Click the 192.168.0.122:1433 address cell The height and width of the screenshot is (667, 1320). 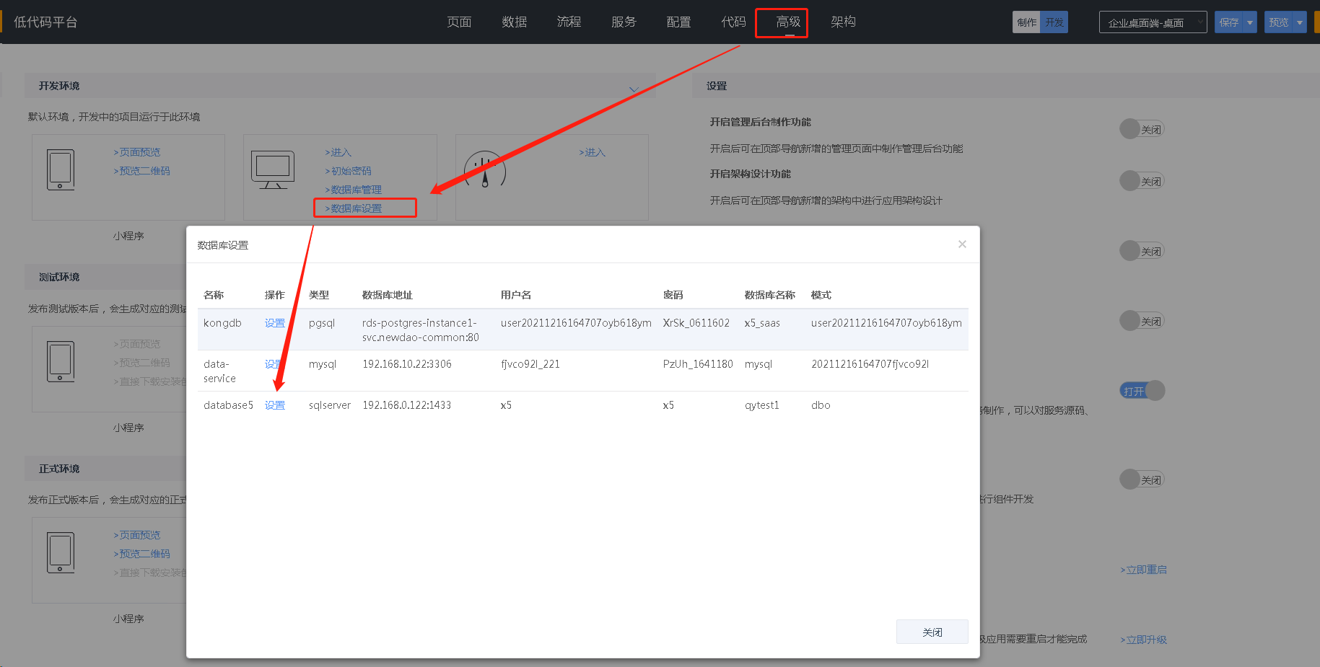pos(407,405)
